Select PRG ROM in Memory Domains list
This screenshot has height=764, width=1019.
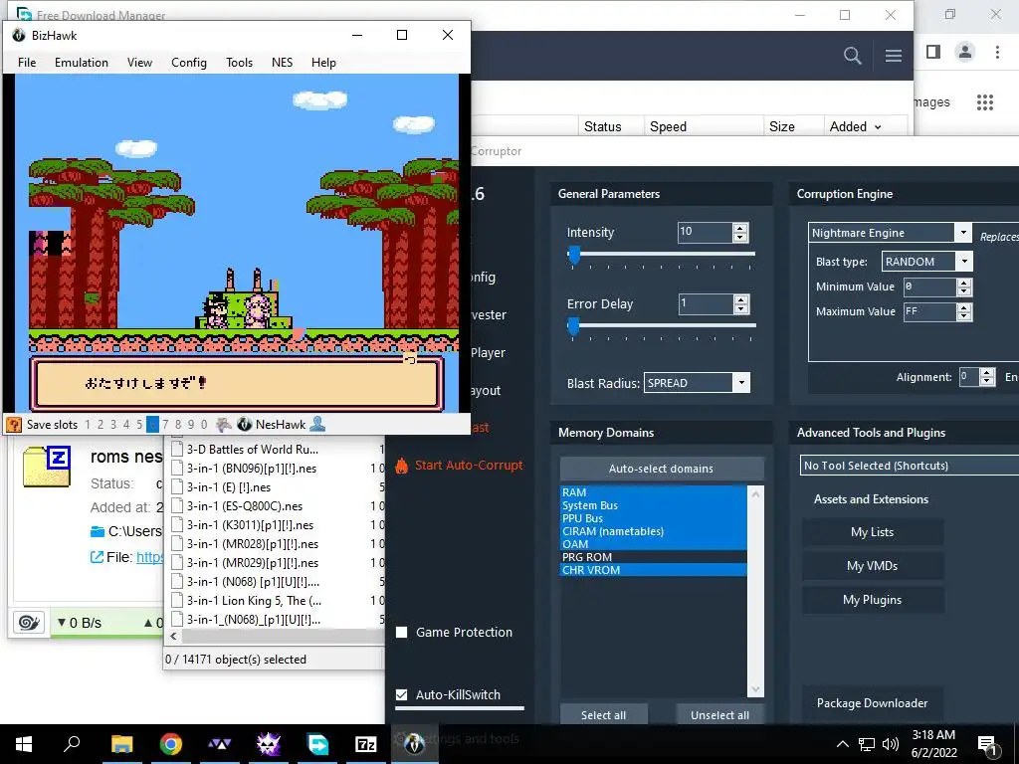[x=653, y=557]
